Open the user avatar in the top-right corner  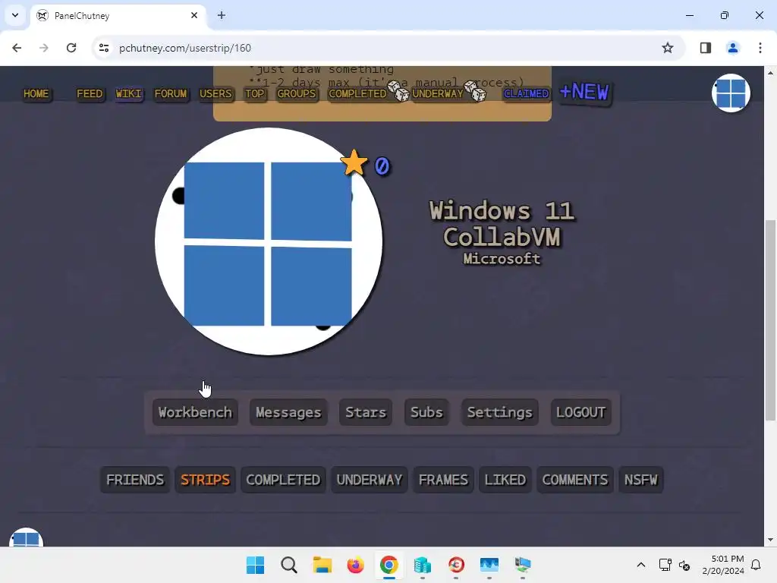pos(731,93)
